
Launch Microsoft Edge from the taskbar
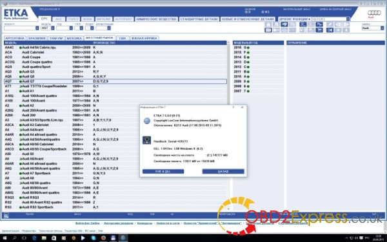34,238
